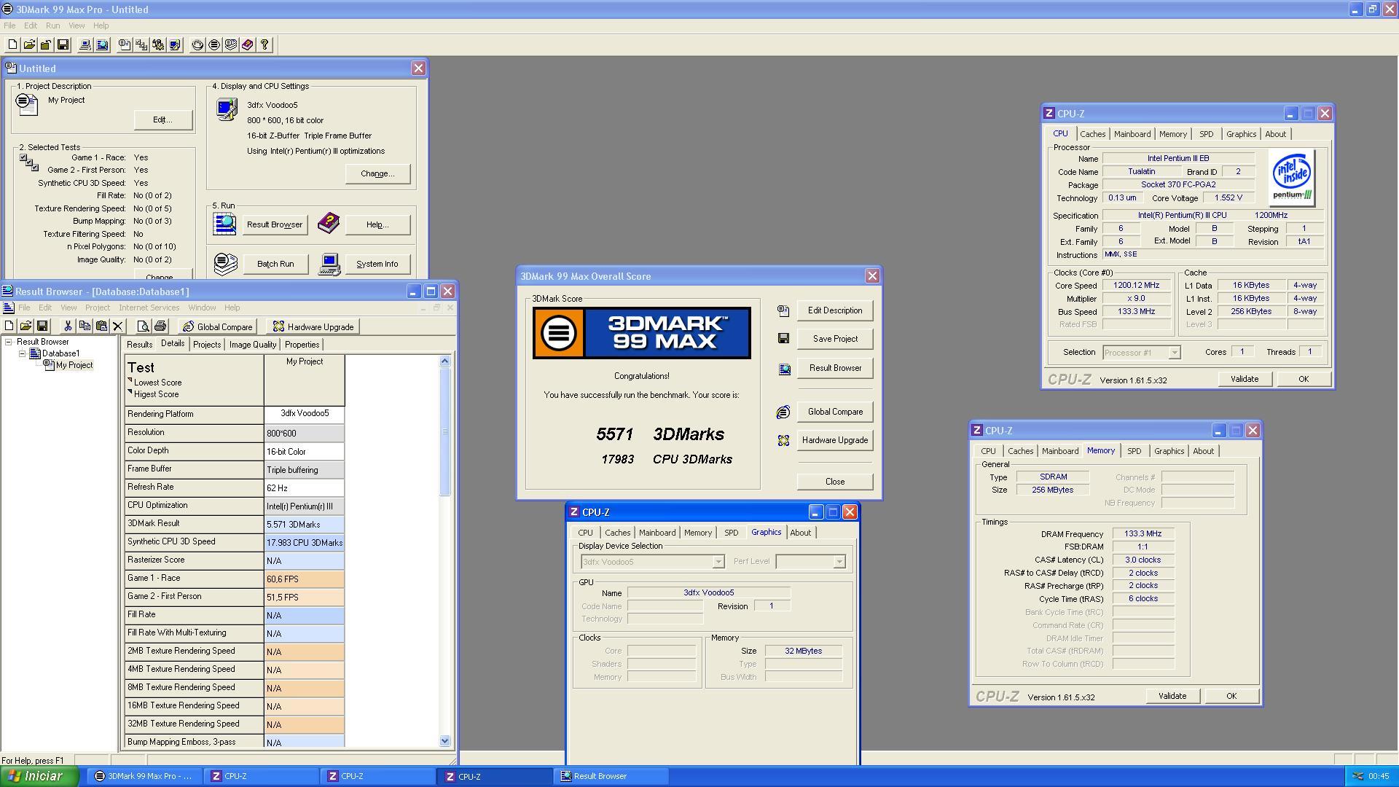Click the scroll-down arrow in the Result Browser details
The image size is (1399, 787).
(x=445, y=741)
